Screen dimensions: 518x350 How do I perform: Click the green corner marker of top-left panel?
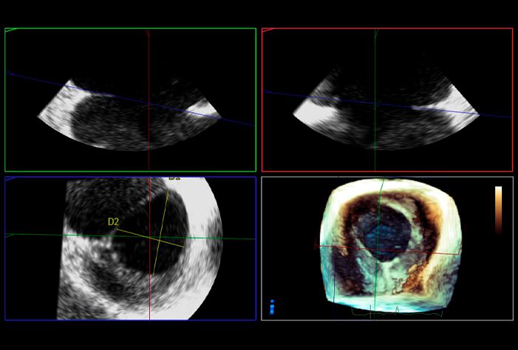(10, 30)
